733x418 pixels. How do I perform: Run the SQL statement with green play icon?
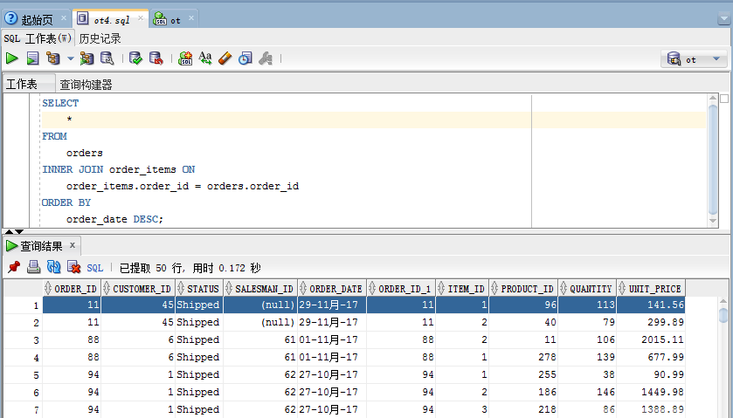tap(11, 58)
